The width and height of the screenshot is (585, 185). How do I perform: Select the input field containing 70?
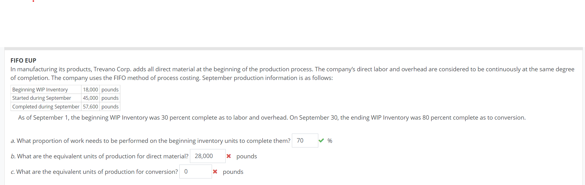click(305, 140)
